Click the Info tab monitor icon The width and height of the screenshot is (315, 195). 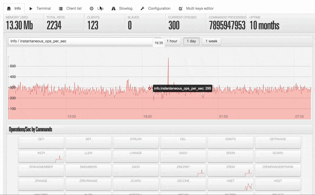9,8
